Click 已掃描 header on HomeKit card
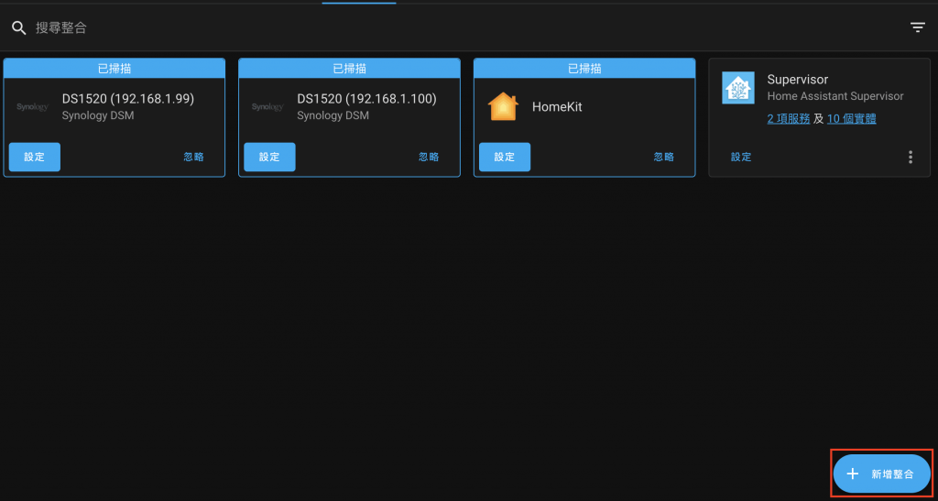Image resolution: width=938 pixels, height=501 pixels. 584,69
